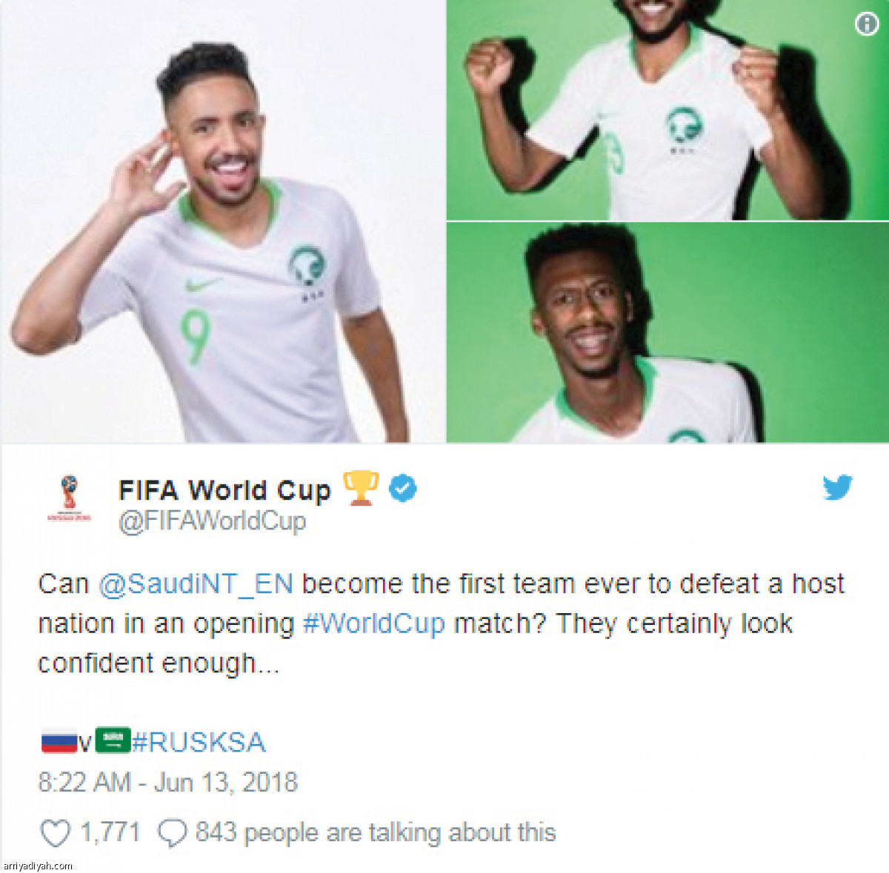
Task: Open the @FIFAWorldCup handle
Action: [x=212, y=521]
